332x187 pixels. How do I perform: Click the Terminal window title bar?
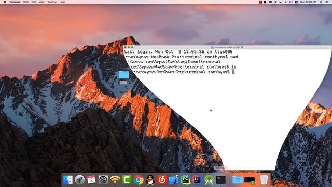pyautogui.click(x=227, y=47)
